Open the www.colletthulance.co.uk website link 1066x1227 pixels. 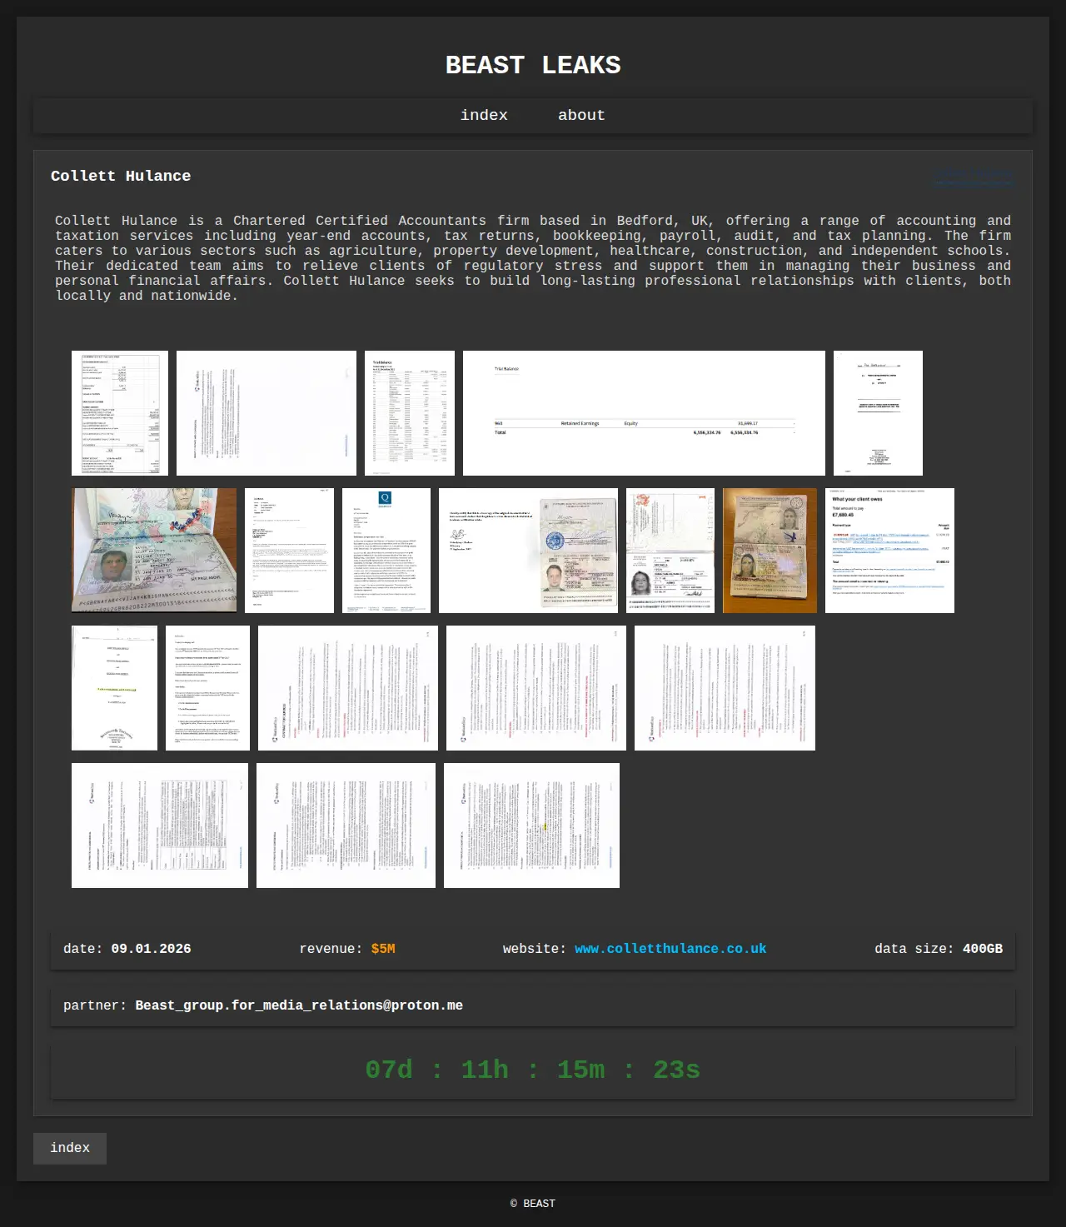(x=670, y=949)
